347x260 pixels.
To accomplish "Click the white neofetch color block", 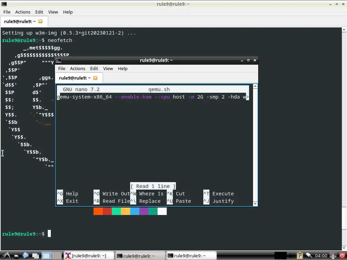I will click(x=162, y=211).
